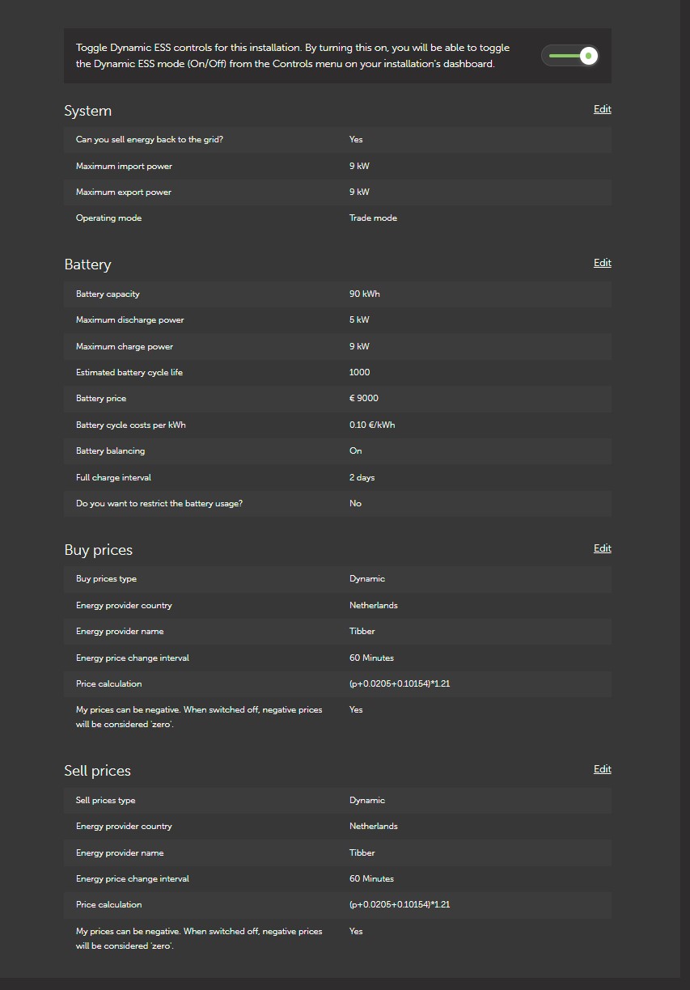The image size is (690, 990).
Task: Click the Battery balancing row
Action: 337,451
